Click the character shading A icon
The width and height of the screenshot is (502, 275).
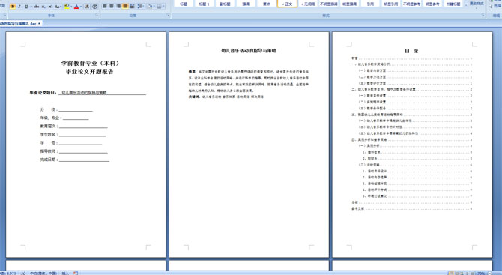pyautogui.click(x=87, y=7)
